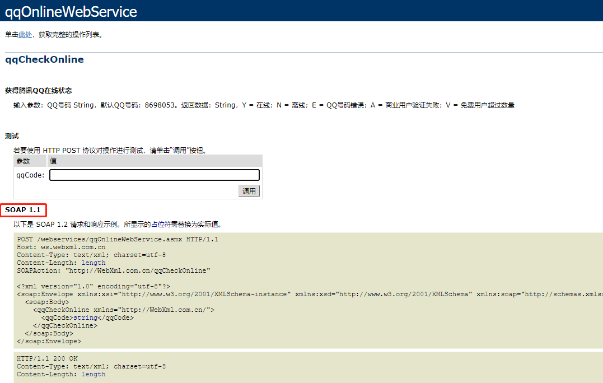Click the <?xml version="1.0" declaration line
603x383 pixels.
coord(94,287)
